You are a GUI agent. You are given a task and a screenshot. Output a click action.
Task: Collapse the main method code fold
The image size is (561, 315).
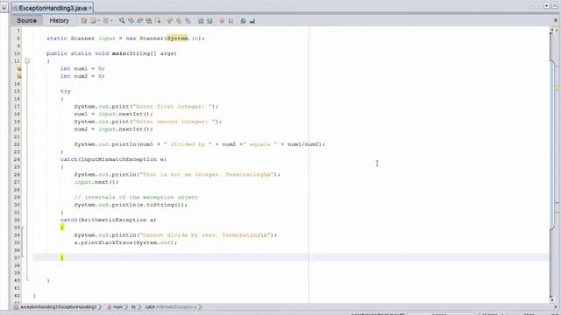(x=27, y=61)
